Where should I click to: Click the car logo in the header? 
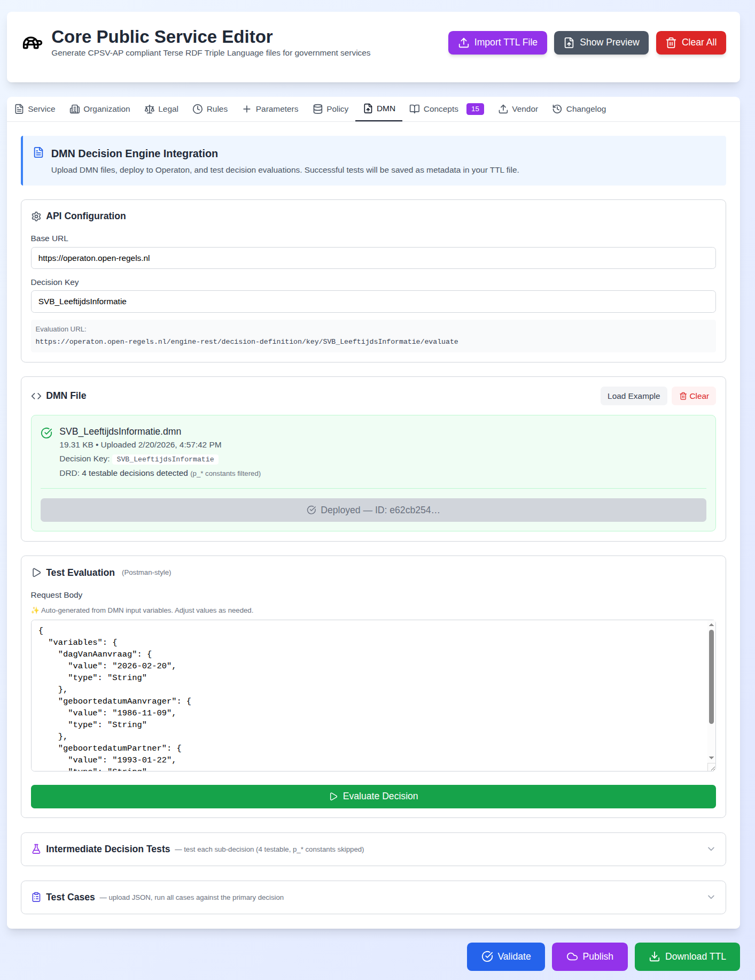[x=31, y=43]
